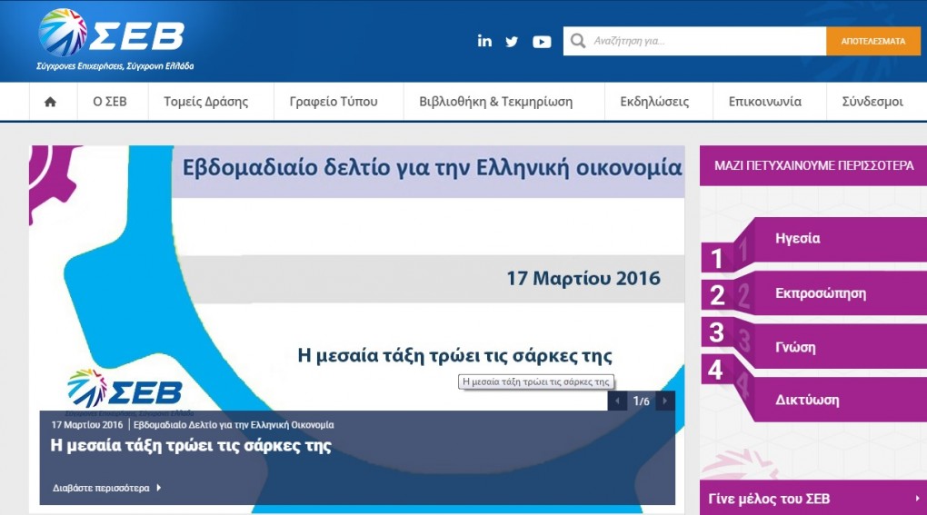Click the ΑΠΟΤΕΛΕΣΜΑΤΑ search button
This screenshot has width=927, height=515.
coord(873,42)
